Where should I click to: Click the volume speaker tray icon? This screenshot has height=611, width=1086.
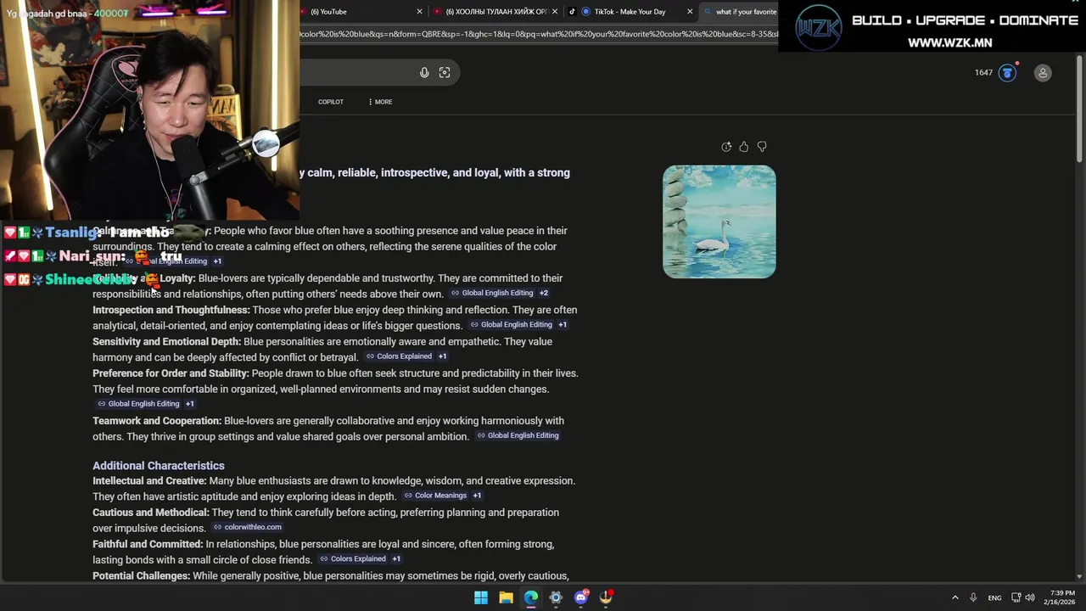1030,597
